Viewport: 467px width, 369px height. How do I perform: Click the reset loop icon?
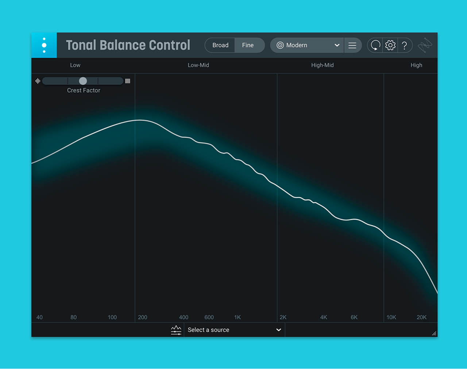coord(375,45)
